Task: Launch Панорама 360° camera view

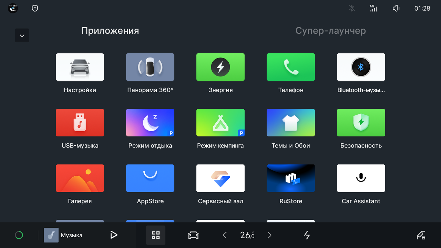Action: (x=150, y=67)
